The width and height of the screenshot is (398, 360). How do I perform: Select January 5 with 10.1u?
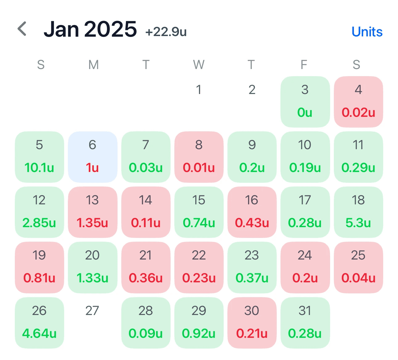[39, 157]
